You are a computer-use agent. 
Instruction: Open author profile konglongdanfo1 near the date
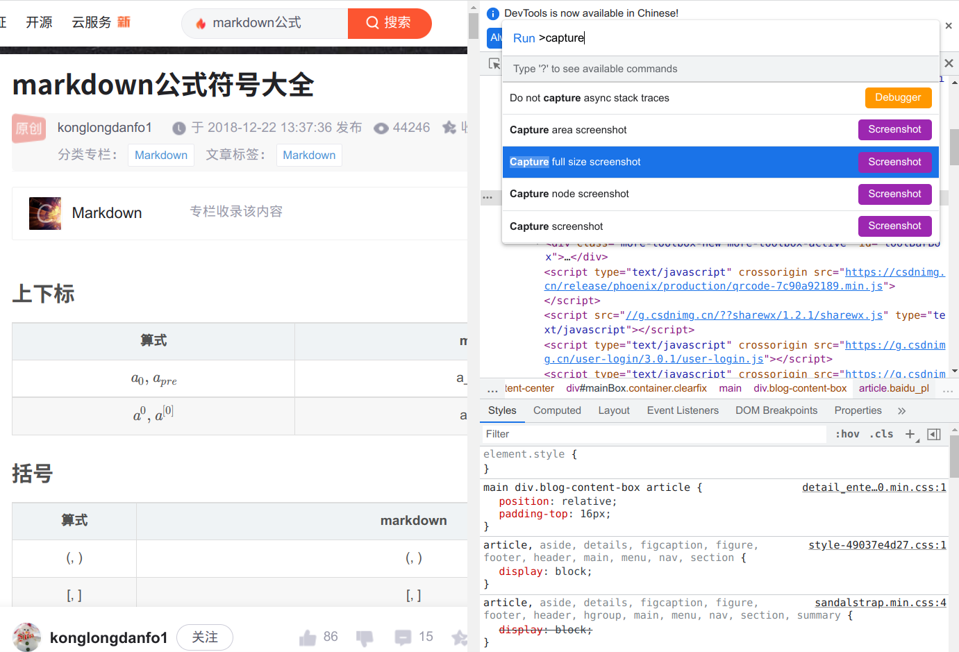(x=104, y=127)
